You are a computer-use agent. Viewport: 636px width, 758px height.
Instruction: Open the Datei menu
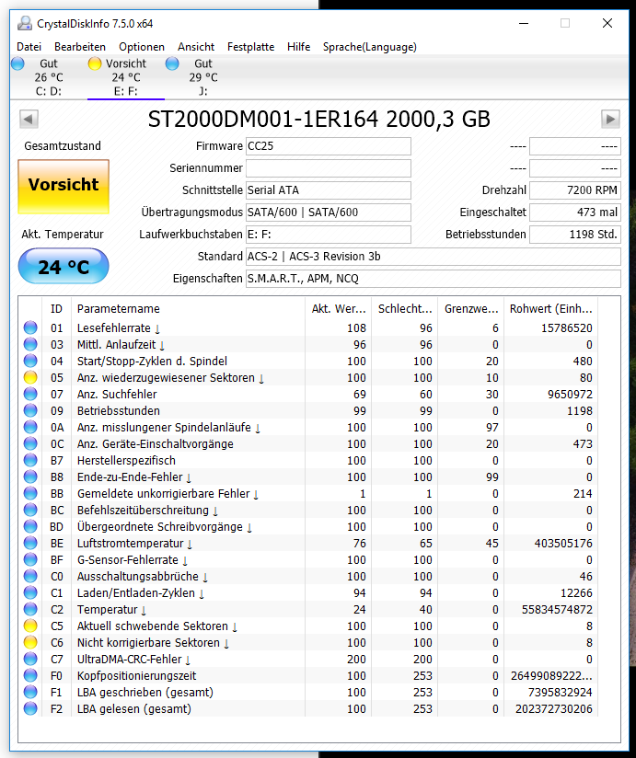click(29, 47)
